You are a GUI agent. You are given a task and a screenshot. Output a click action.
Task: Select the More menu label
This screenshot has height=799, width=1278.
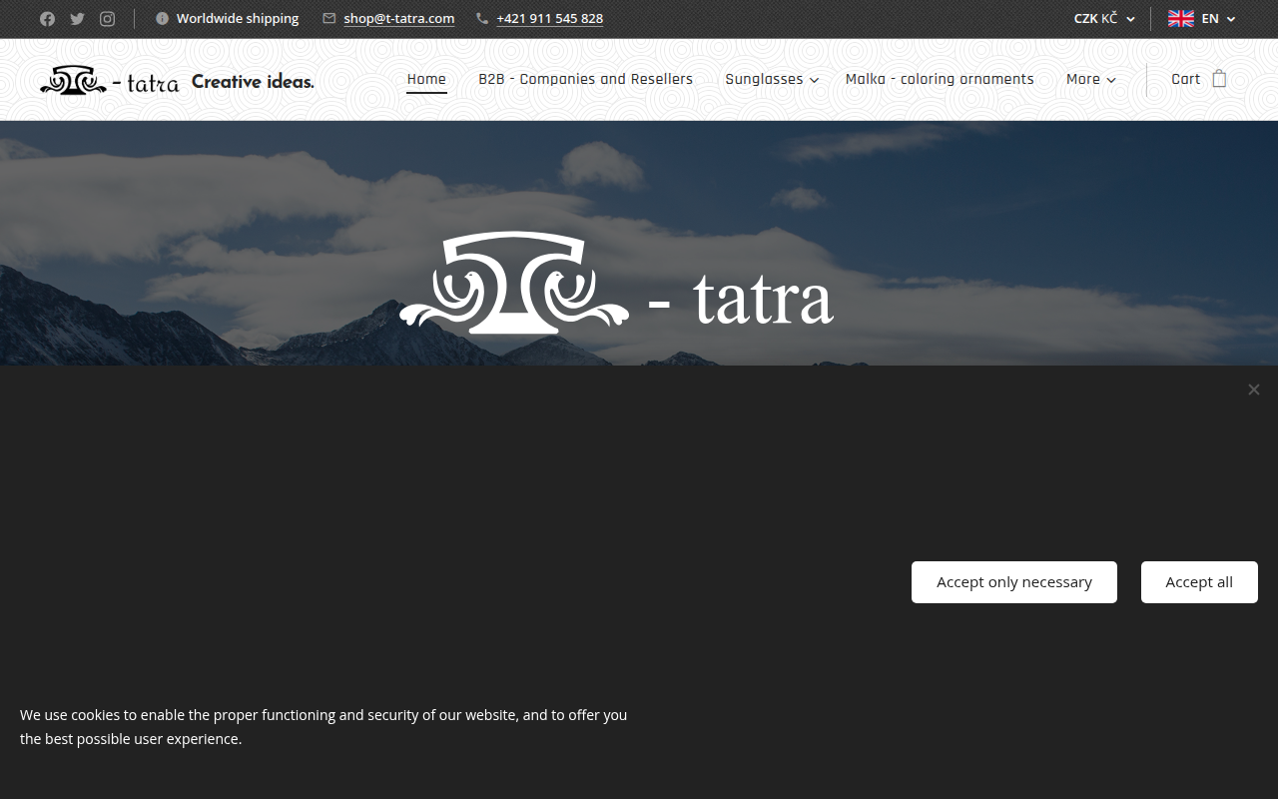(1082, 79)
